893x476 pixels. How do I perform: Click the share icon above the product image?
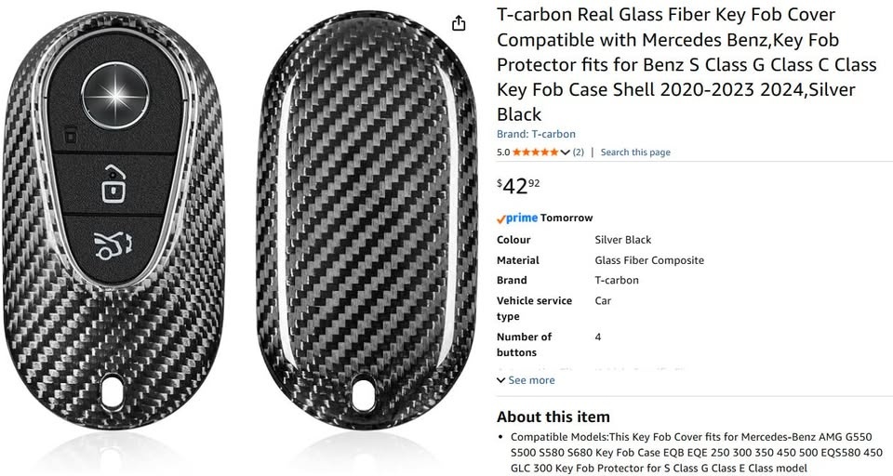click(459, 23)
